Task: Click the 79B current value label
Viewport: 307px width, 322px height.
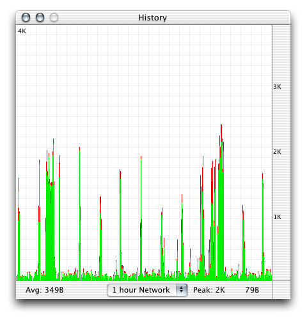Action: (252, 290)
